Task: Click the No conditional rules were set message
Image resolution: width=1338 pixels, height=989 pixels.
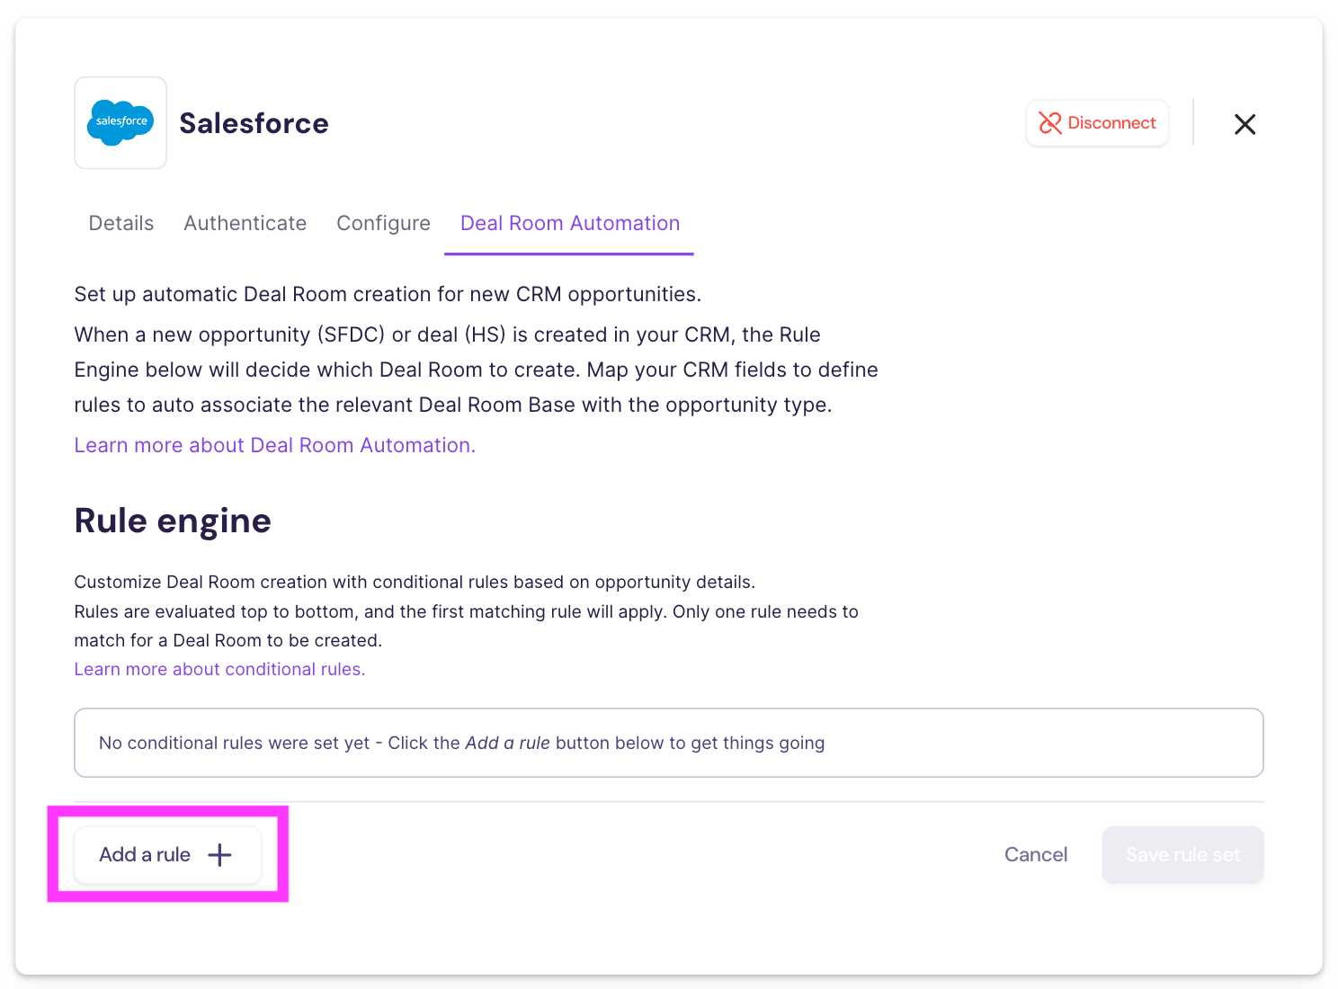Action: tap(669, 743)
